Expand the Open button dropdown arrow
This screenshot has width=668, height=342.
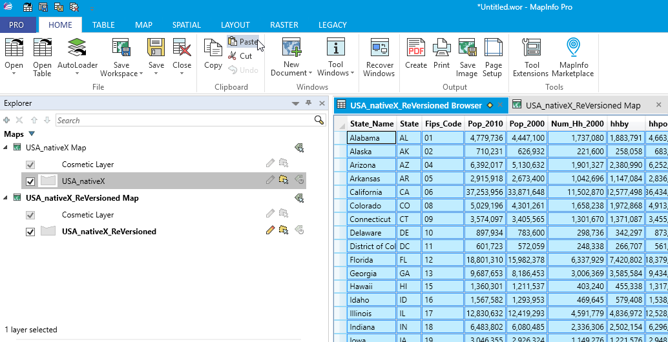click(14, 74)
